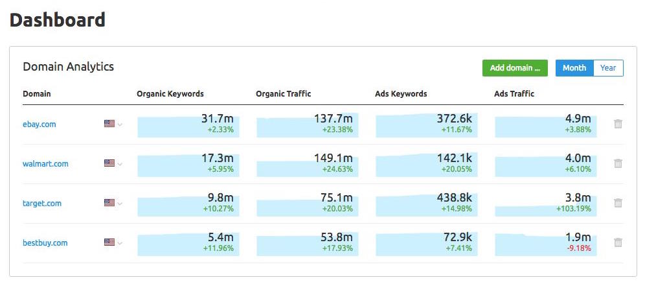Expand country dropdown arrow for walmart.com

[120, 164]
